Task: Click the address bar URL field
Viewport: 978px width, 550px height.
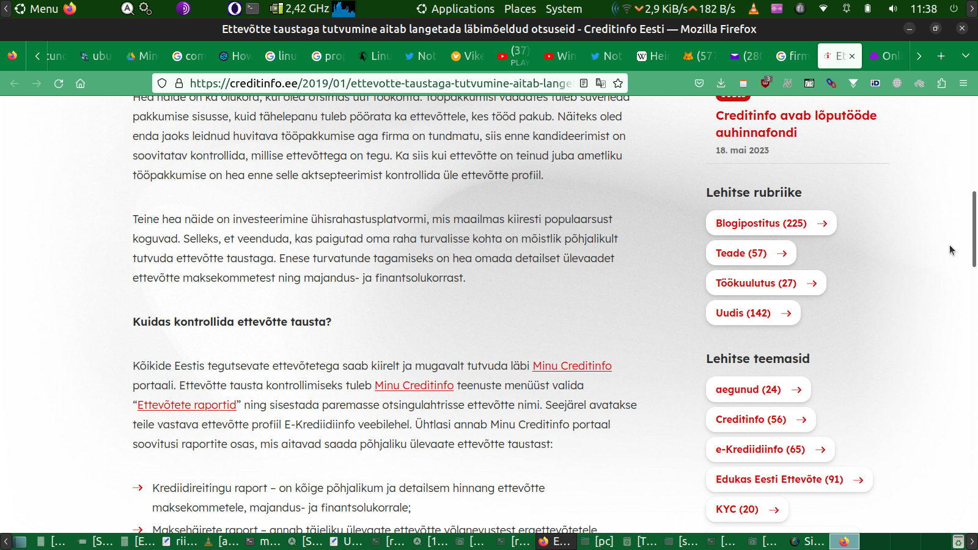Action: 380,83
